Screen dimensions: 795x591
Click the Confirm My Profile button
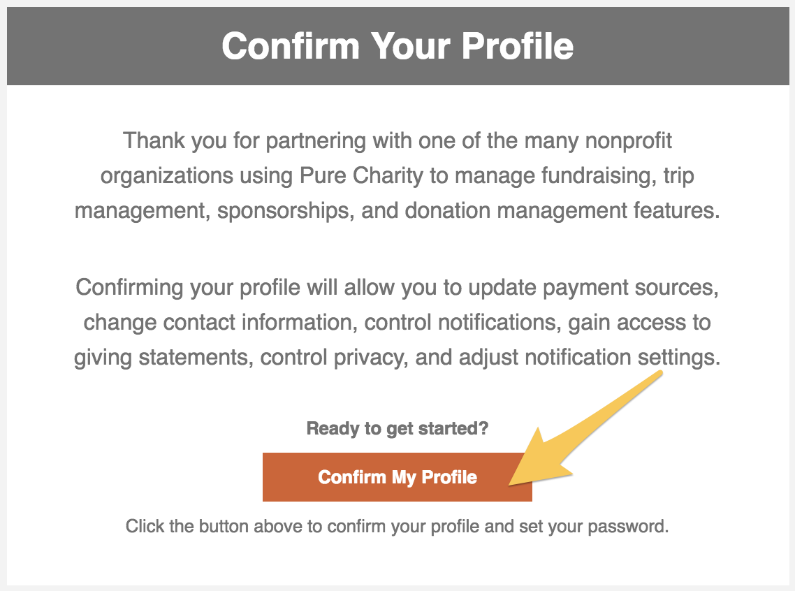coord(397,477)
